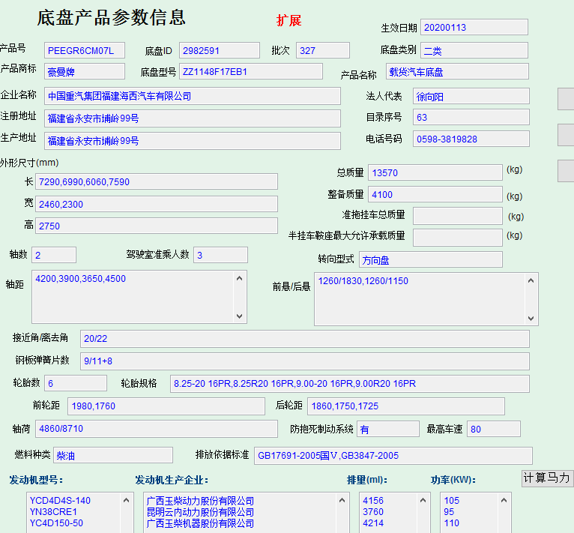Screen dimensions: 574x533
Task: Click the empty 准拖挂车总质量 field
Action: [457, 216]
